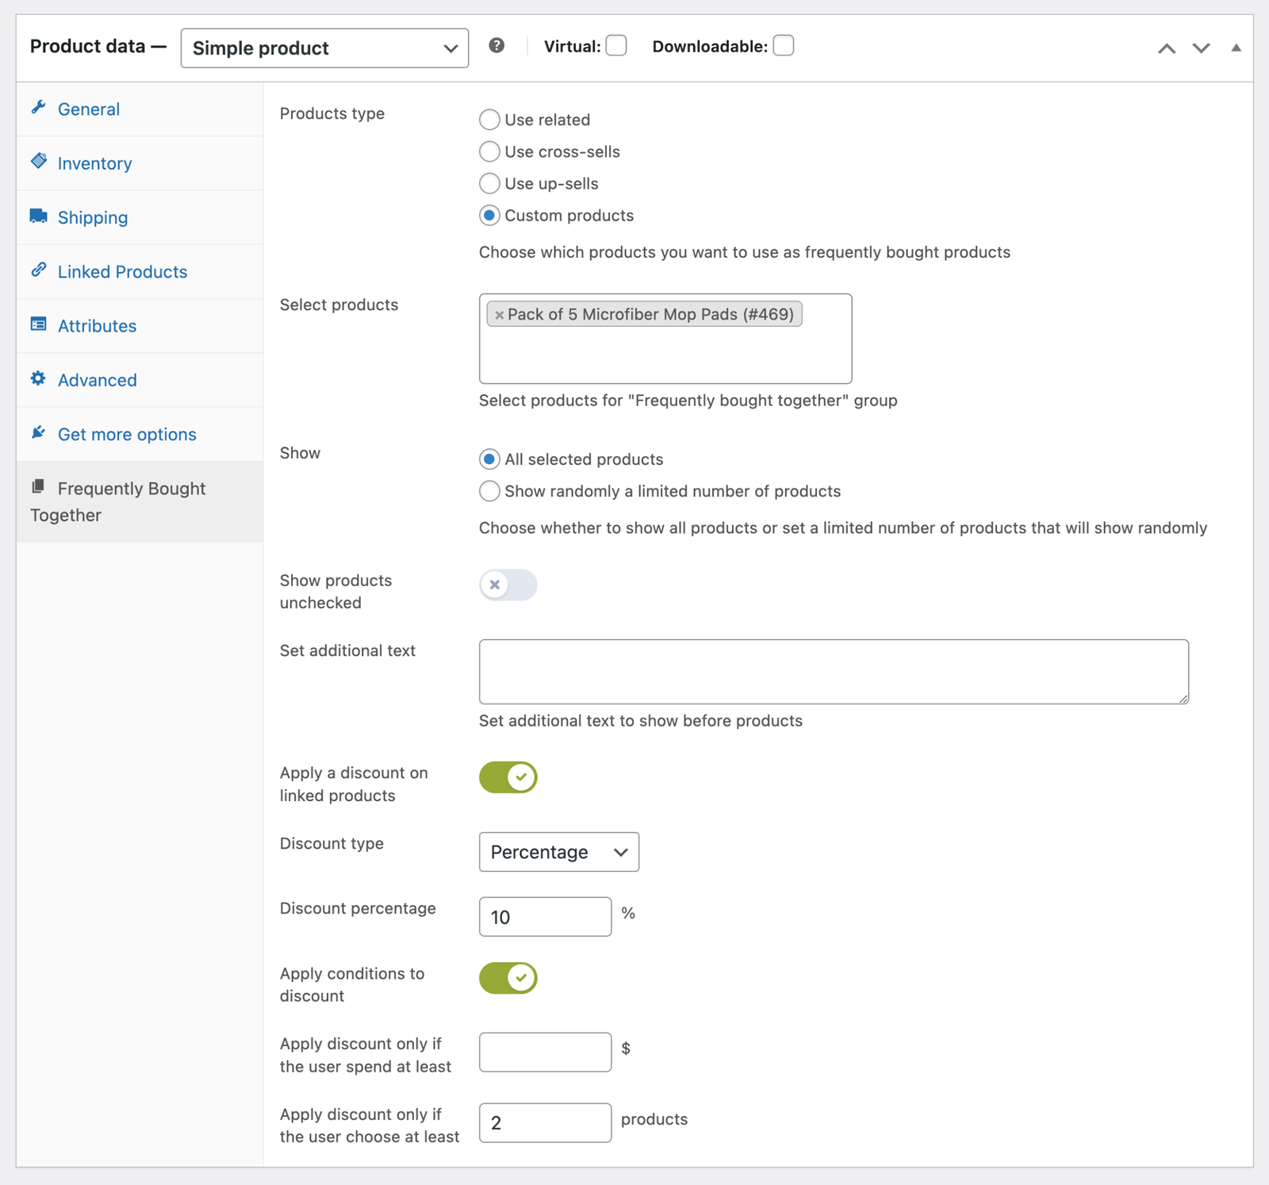Click the Linked Products chain icon
Screen dimensions: 1269x1185
(38, 270)
